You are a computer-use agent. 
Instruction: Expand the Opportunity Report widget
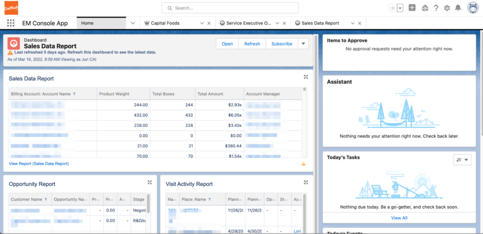[x=150, y=182]
